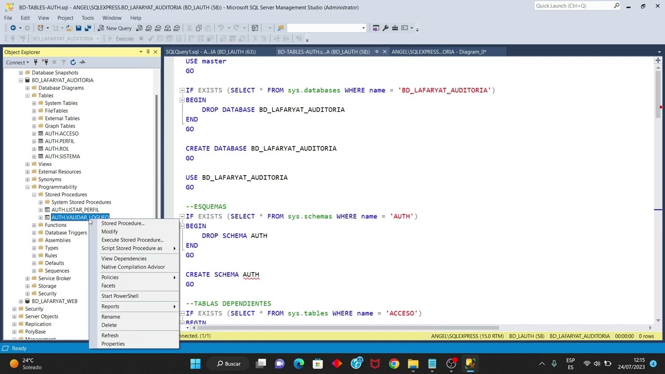Click the Database Engine Query icon
The height and width of the screenshot is (374, 665).
139,28
